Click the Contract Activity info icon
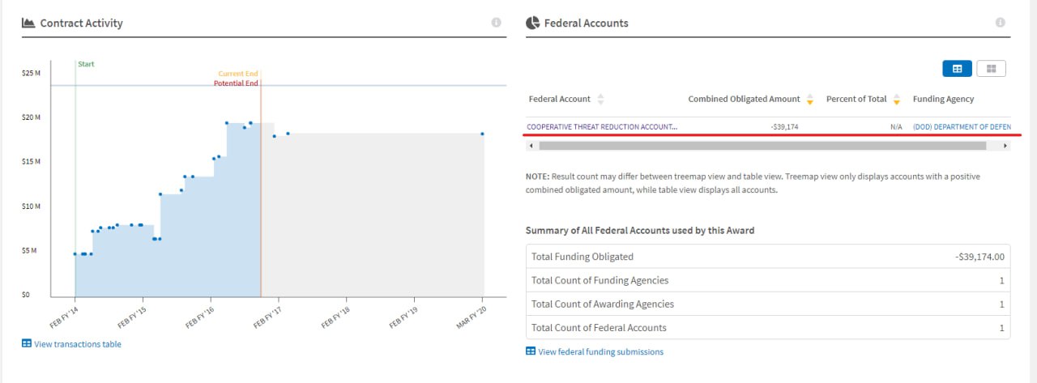This screenshot has width=1037, height=383. pyautogui.click(x=497, y=23)
